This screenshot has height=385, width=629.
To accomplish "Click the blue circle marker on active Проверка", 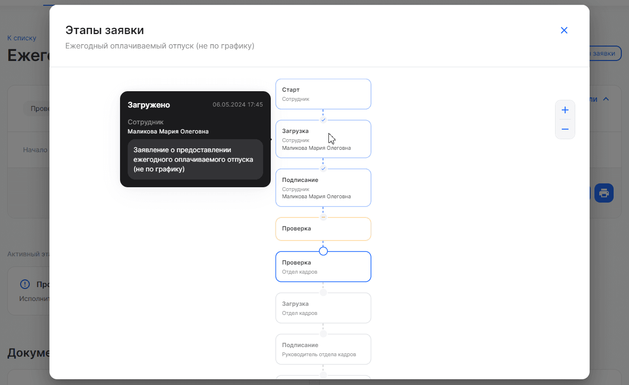I will tap(323, 251).
